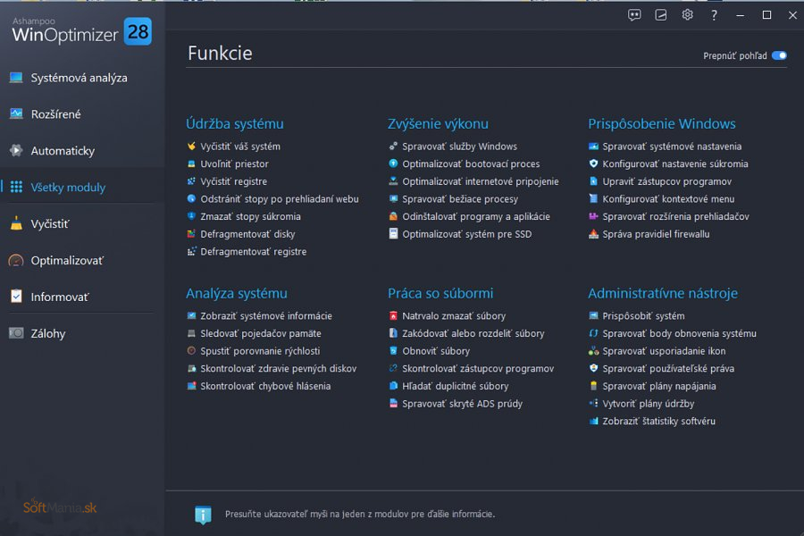Click the skin/note icon beside settings gear
The image size is (804, 536).
pyautogui.click(x=661, y=15)
